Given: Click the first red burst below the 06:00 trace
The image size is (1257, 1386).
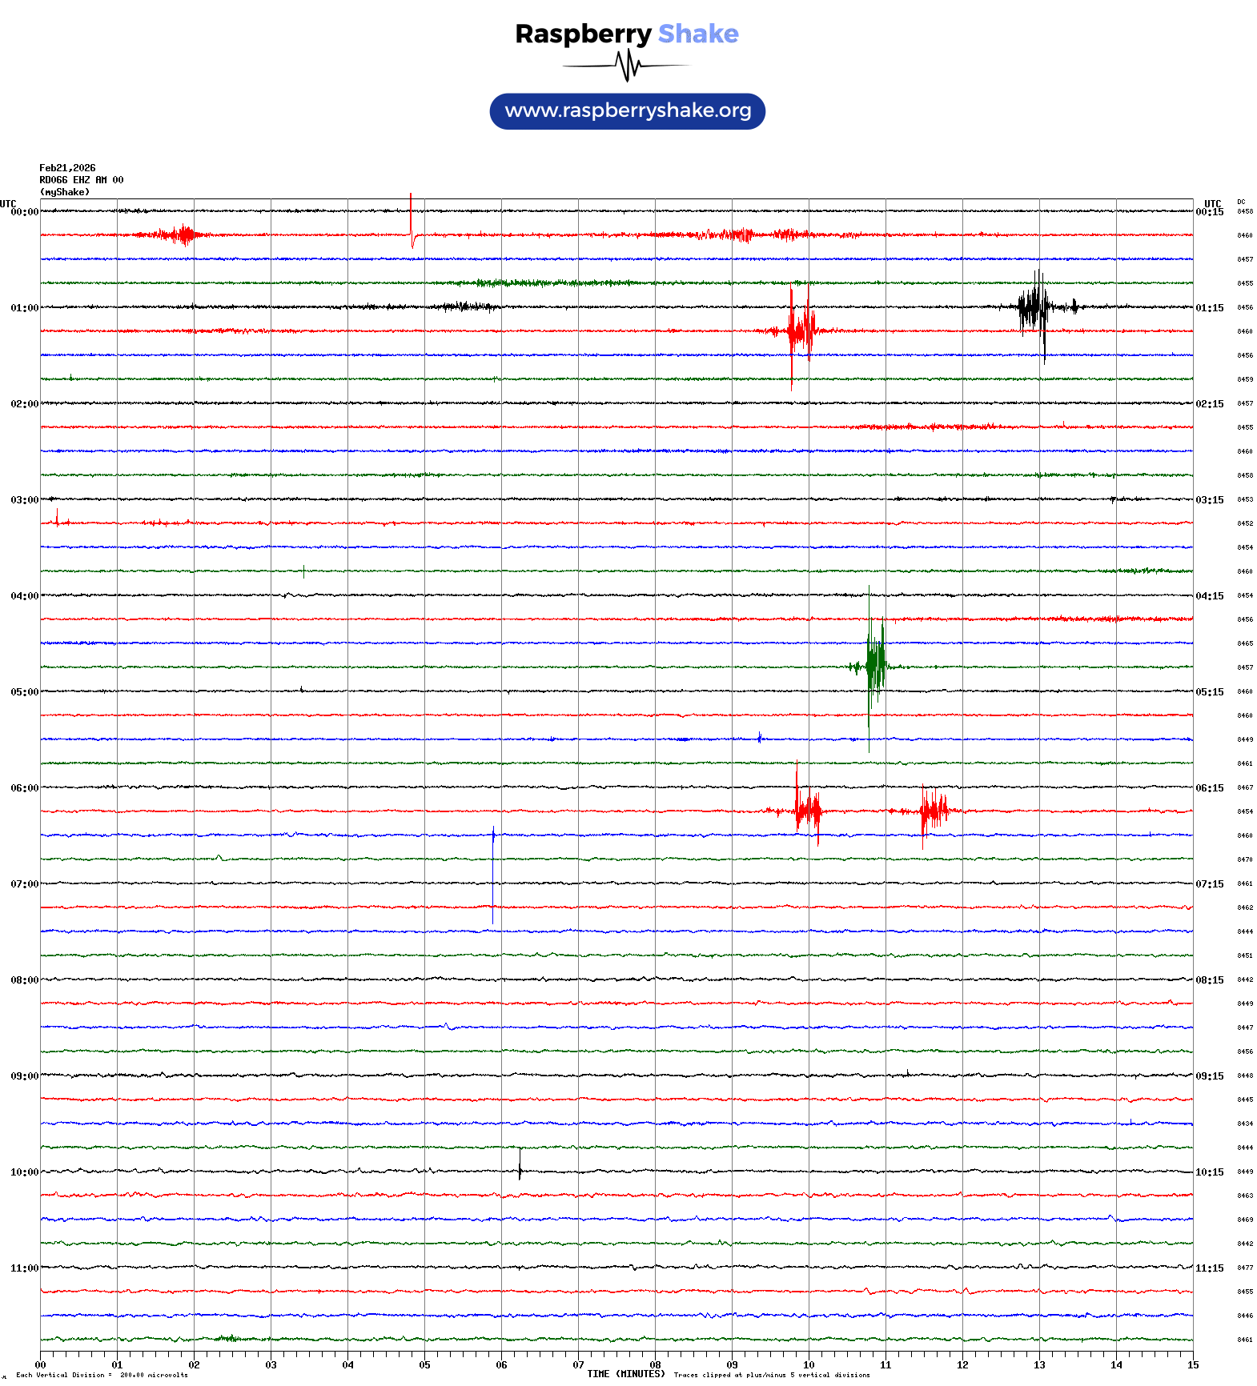Looking at the screenshot, I should click(x=806, y=811).
